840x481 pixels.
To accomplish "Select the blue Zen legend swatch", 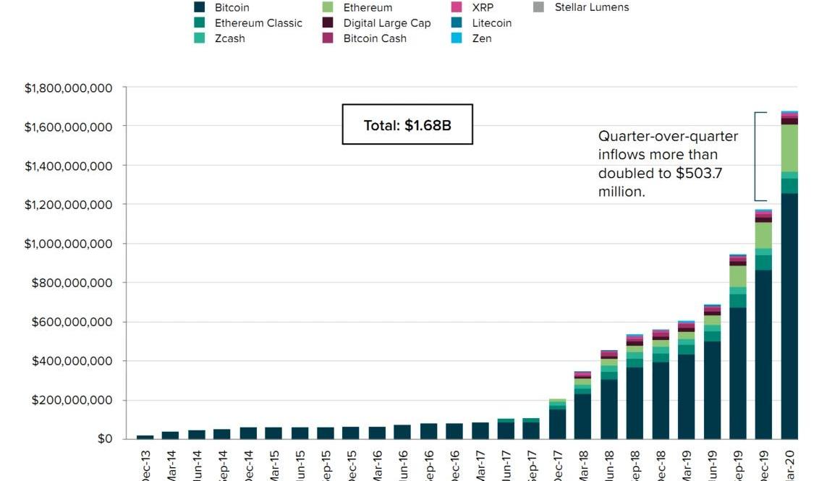I will coord(457,38).
